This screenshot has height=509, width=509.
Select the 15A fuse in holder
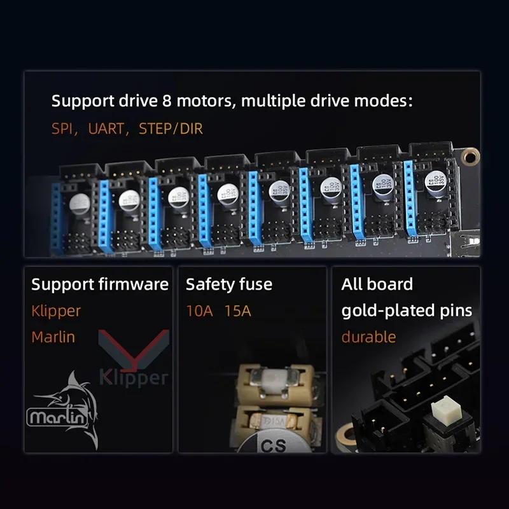click(x=274, y=421)
